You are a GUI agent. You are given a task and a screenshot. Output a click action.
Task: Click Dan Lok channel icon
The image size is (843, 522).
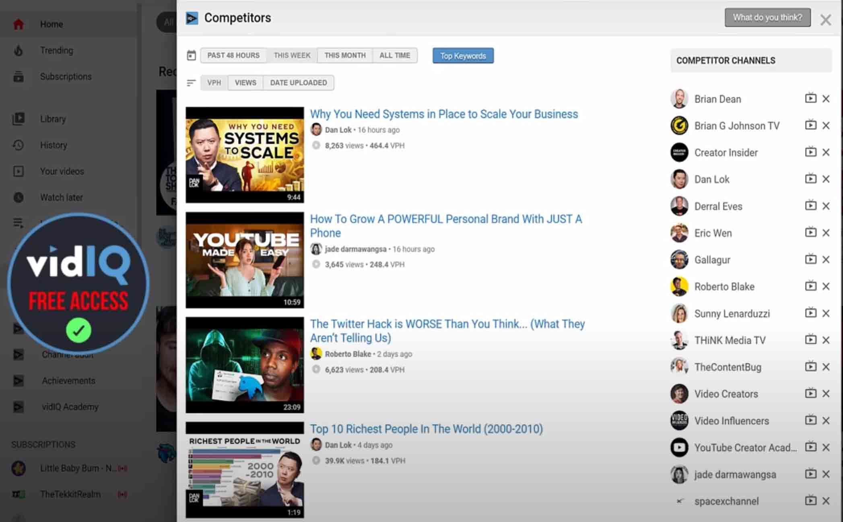(x=678, y=179)
